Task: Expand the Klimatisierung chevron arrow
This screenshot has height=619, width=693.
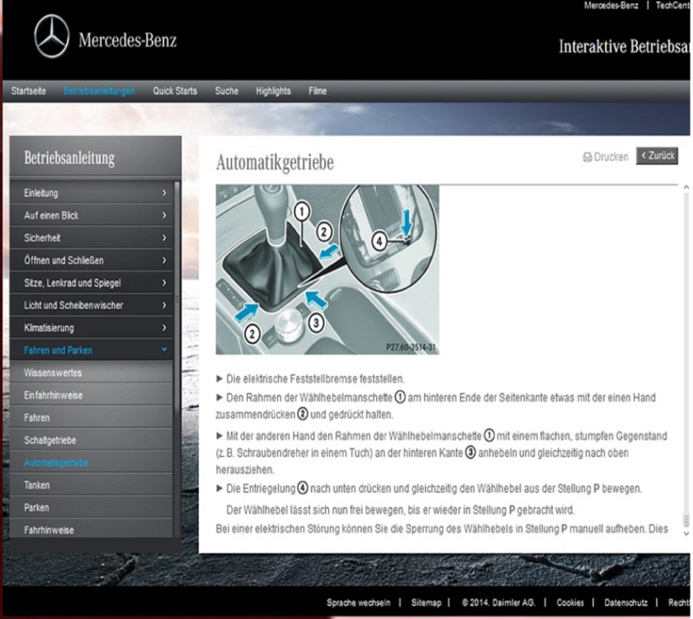Action: [164, 328]
